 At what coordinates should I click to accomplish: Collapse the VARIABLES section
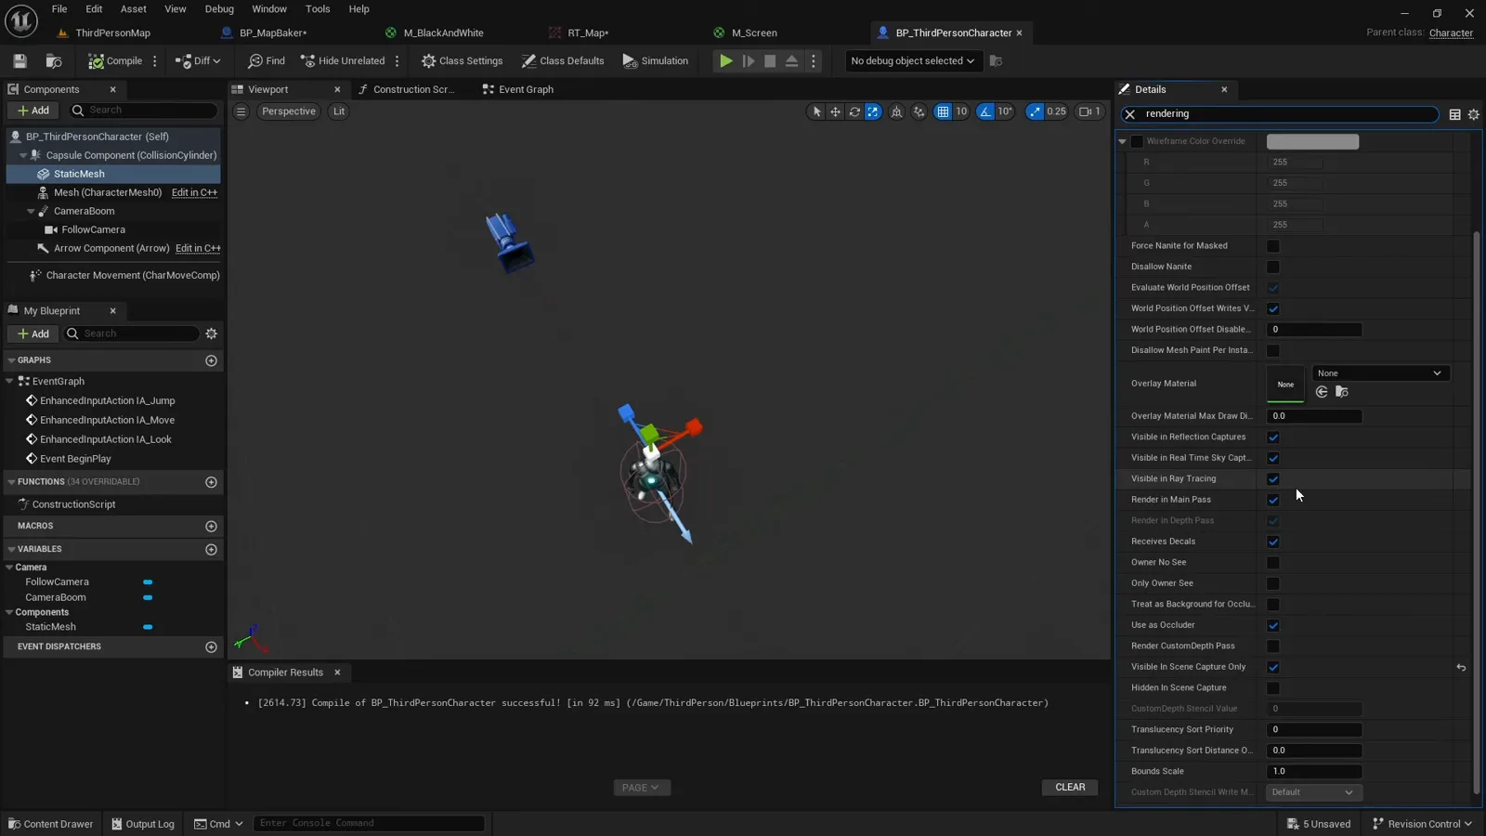[11, 549]
